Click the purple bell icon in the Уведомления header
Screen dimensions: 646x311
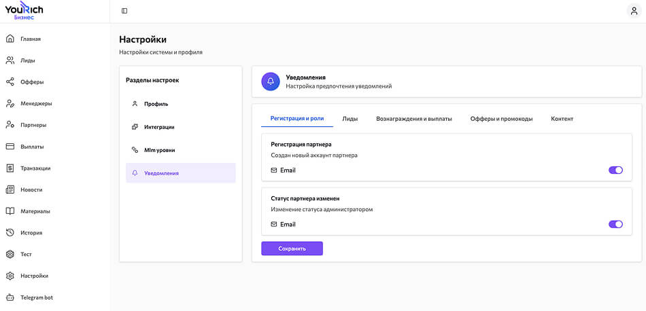click(271, 81)
